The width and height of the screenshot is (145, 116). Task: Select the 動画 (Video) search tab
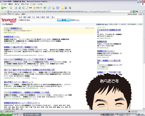pos(29,17)
